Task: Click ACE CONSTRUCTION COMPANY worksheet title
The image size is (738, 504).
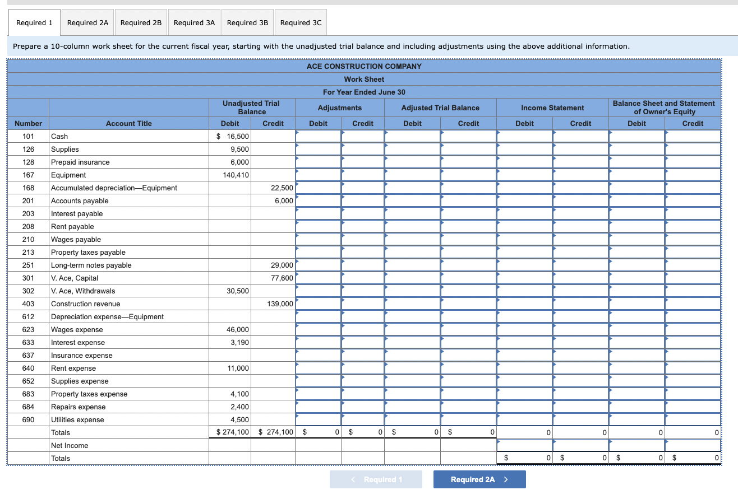Action: point(364,66)
